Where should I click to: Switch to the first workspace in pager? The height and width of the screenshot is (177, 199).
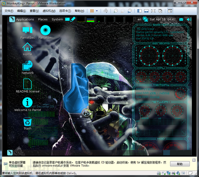(166, 153)
